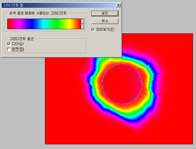196x149 pixels.
Task: Close the 그라디언트 맵 dialog
Action: [x=118, y=5]
